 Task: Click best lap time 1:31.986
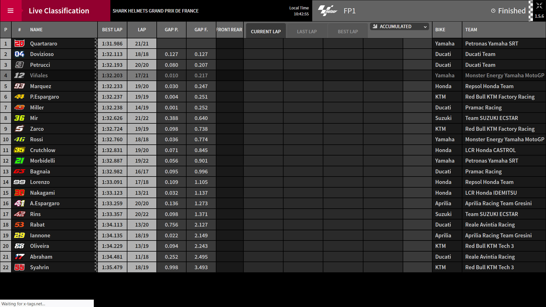(112, 43)
